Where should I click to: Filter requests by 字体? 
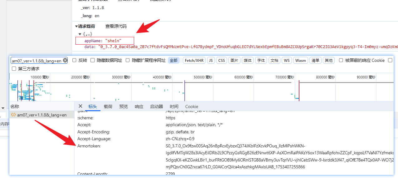click(261, 60)
